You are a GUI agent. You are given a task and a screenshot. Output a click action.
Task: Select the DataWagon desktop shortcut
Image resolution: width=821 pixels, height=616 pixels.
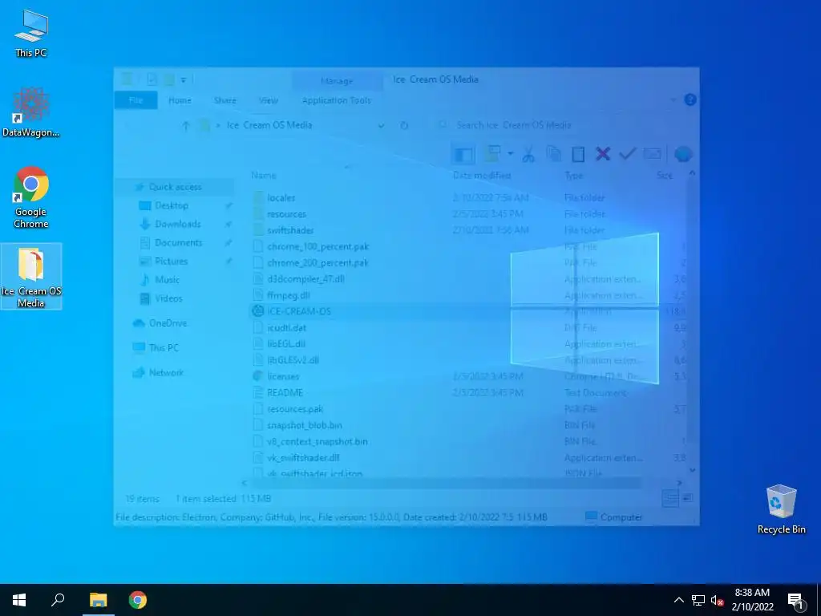pos(31,112)
